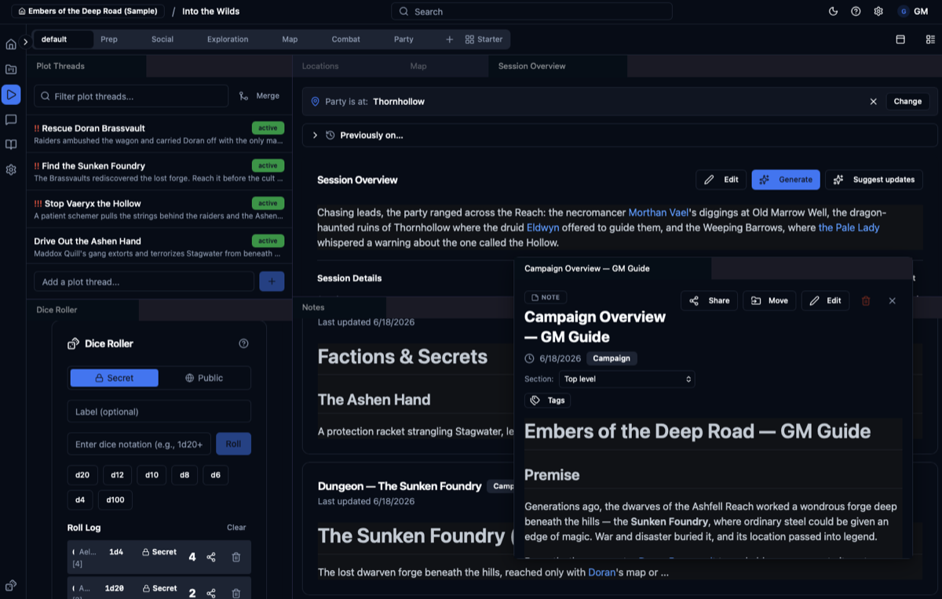Click the Merge plot threads button
The image size is (942, 599).
(x=259, y=96)
